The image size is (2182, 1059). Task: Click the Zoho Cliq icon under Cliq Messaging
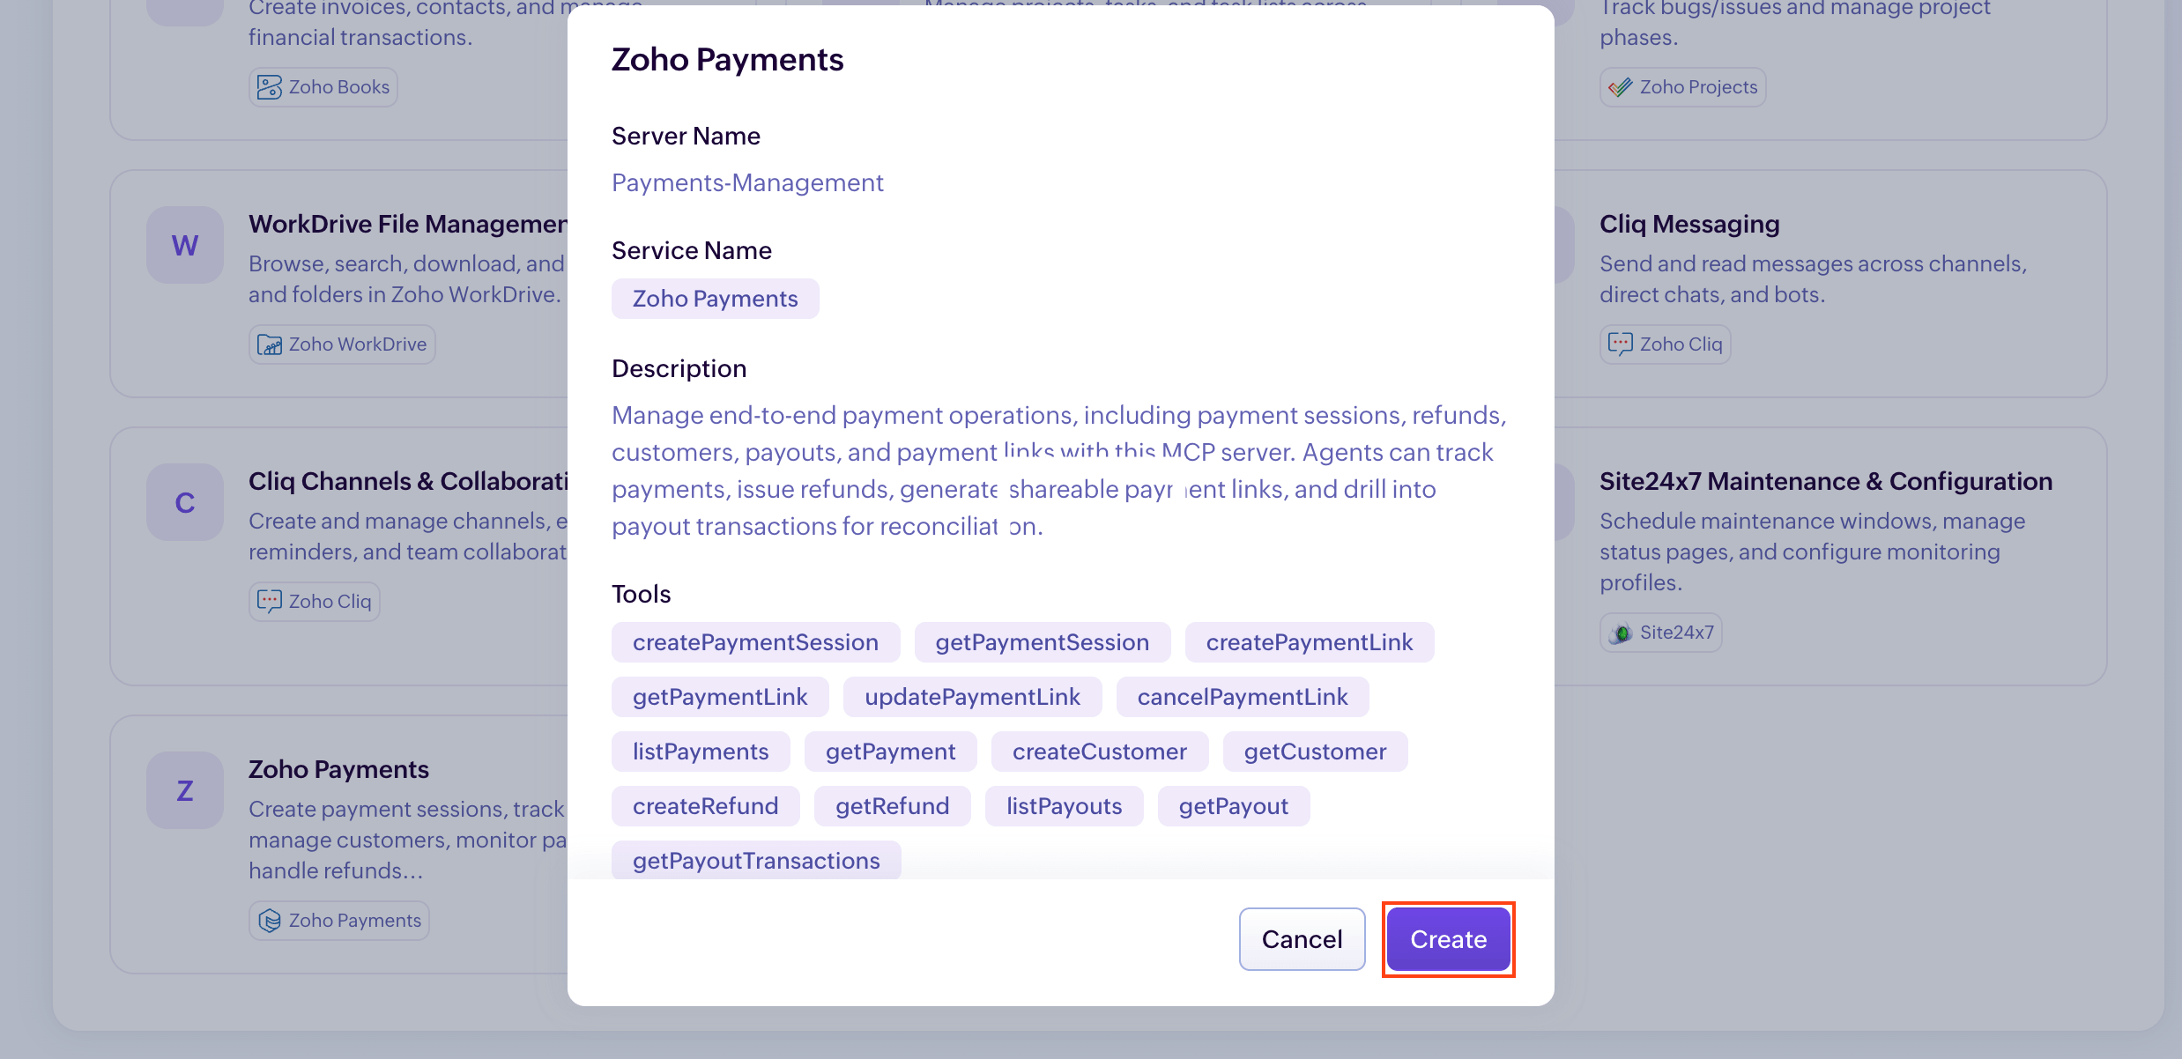tap(1620, 344)
